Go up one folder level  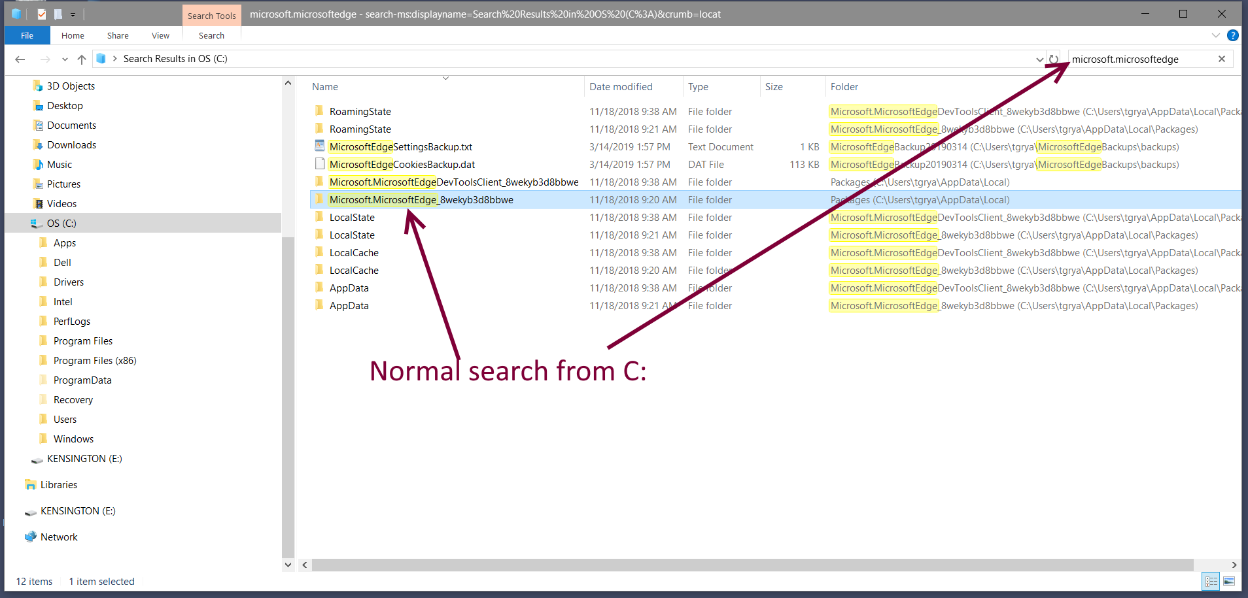click(x=82, y=59)
